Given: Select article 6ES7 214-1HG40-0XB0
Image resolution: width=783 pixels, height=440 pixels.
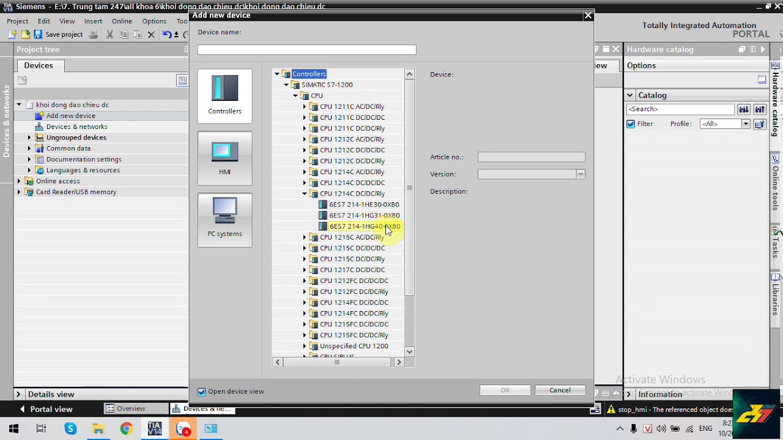Looking at the screenshot, I should [x=365, y=227].
